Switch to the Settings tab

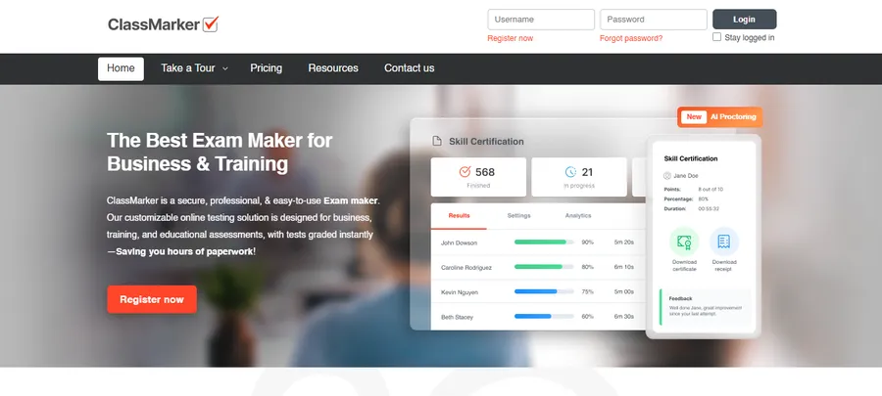click(518, 215)
